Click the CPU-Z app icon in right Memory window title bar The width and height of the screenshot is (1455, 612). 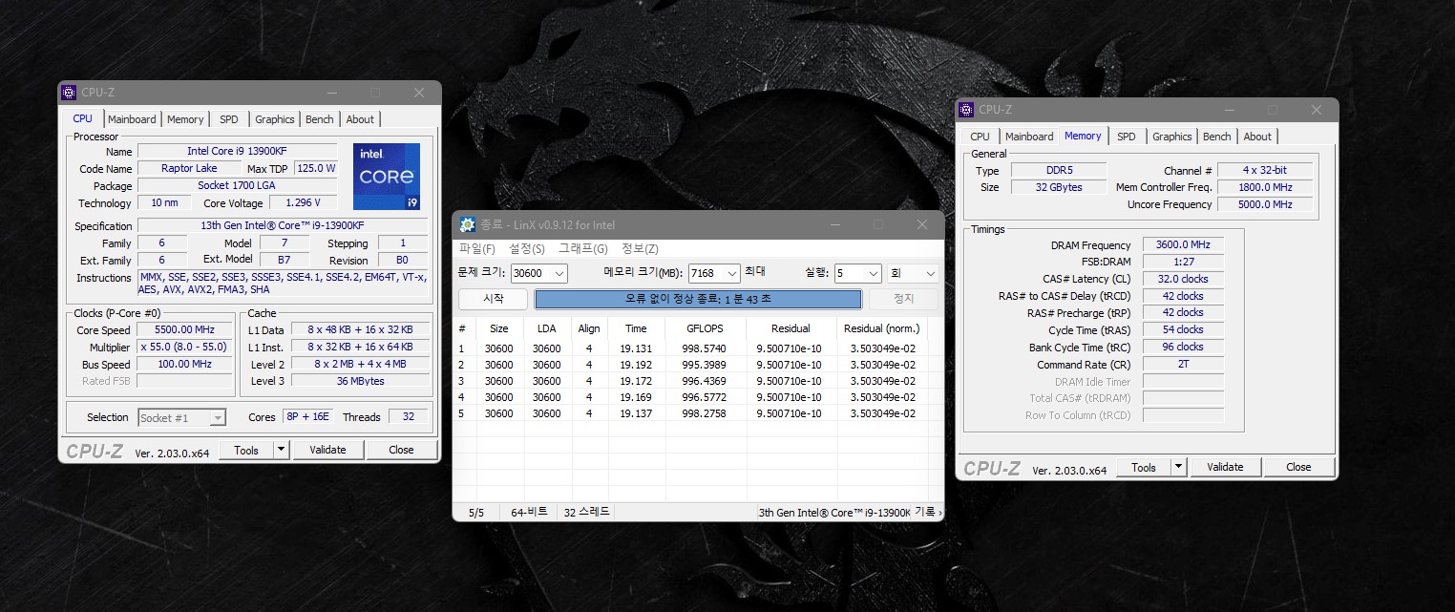tap(966, 110)
